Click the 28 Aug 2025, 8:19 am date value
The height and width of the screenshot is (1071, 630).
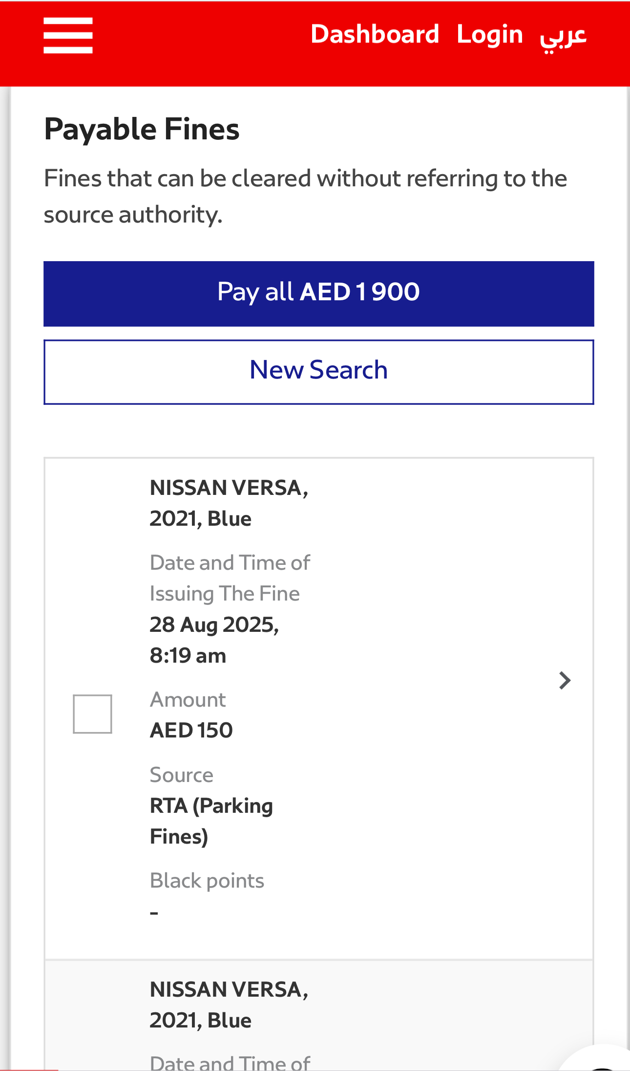[214, 640]
